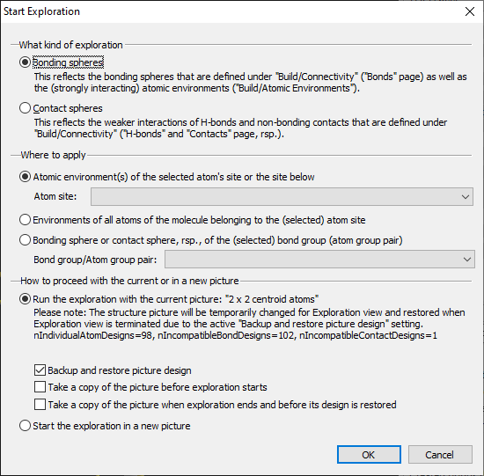The width and height of the screenshot is (484, 476).
Task: Click the 'Bond group/Atom group pair:' label
Action: pyautogui.click(x=95, y=260)
